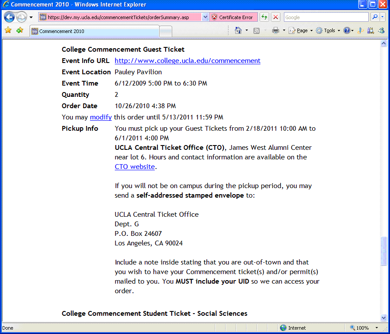Click the Certificate Error button
This screenshot has height=334, width=390.
point(233,17)
